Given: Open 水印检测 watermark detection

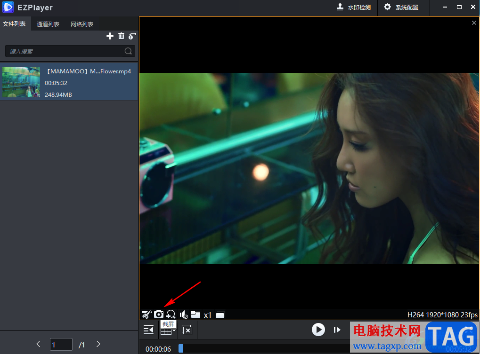Looking at the screenshot, I should [x=354, y=7].
